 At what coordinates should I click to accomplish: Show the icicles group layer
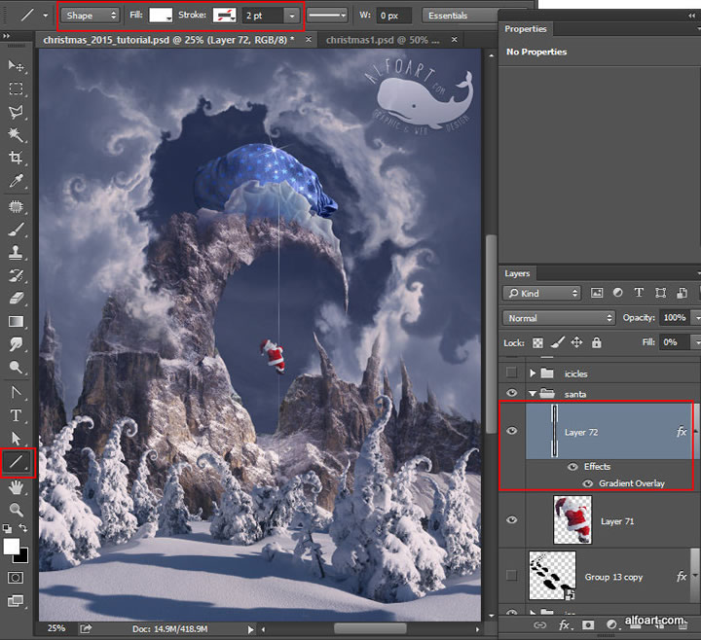(x=512, y=373)
